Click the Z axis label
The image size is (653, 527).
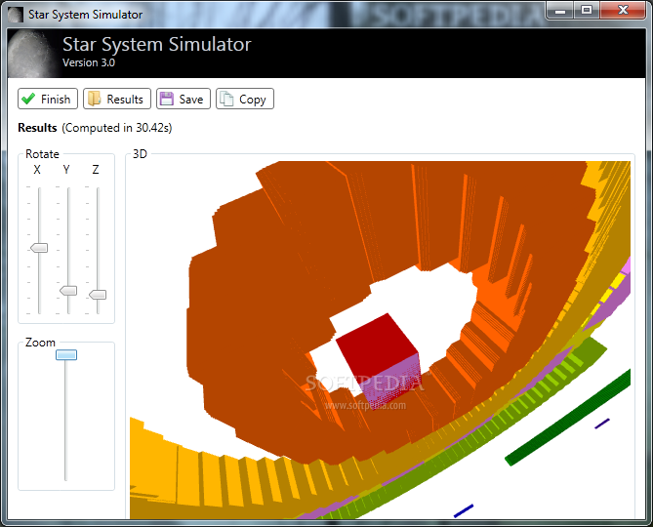pyautogui.click(x=96, y=170)
